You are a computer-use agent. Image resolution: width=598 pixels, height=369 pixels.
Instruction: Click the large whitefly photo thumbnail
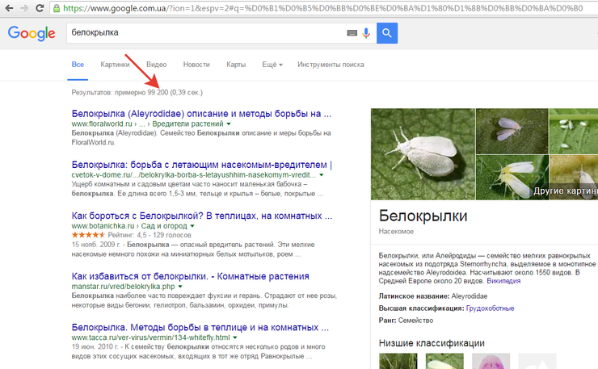(x=421, y=154)
